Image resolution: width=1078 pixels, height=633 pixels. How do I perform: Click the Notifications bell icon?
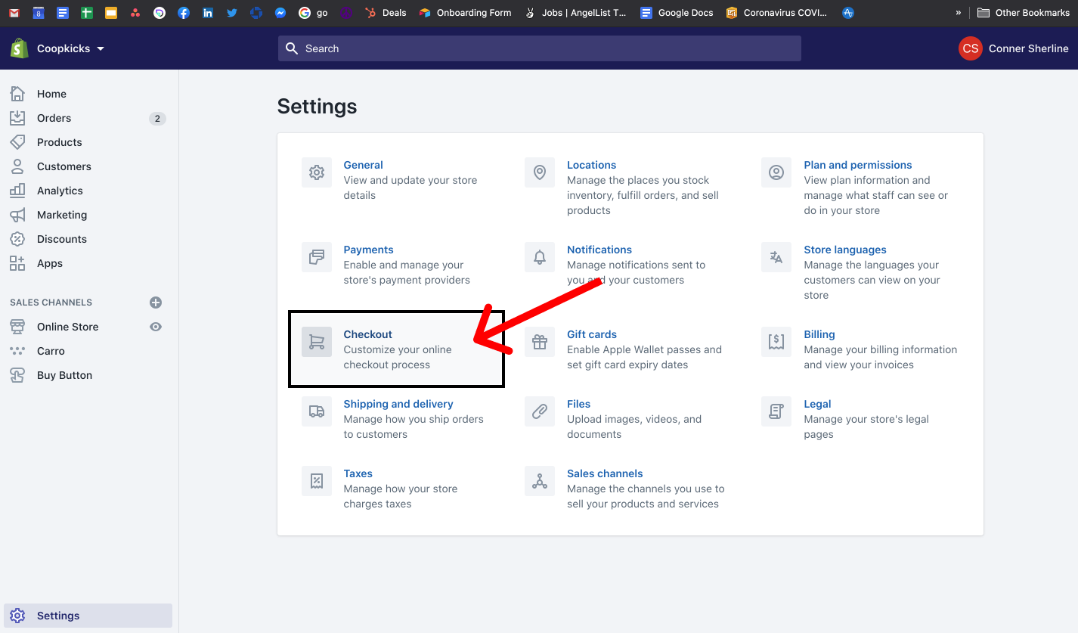pyautogui.click(x=540, y=257)
